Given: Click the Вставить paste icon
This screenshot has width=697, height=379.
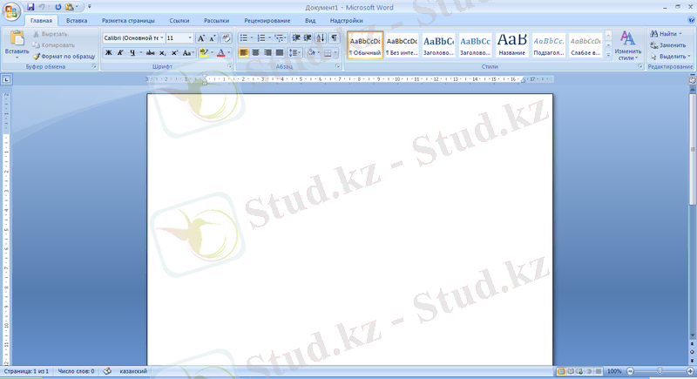Looking at the screenshot, I should 17,38.
